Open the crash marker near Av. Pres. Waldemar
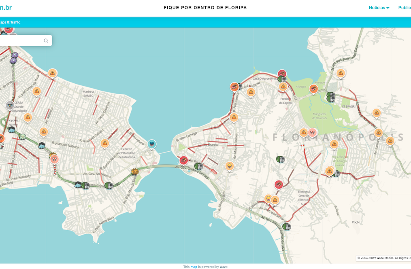Viewport: 411px width, 269px height. (279, 184)
